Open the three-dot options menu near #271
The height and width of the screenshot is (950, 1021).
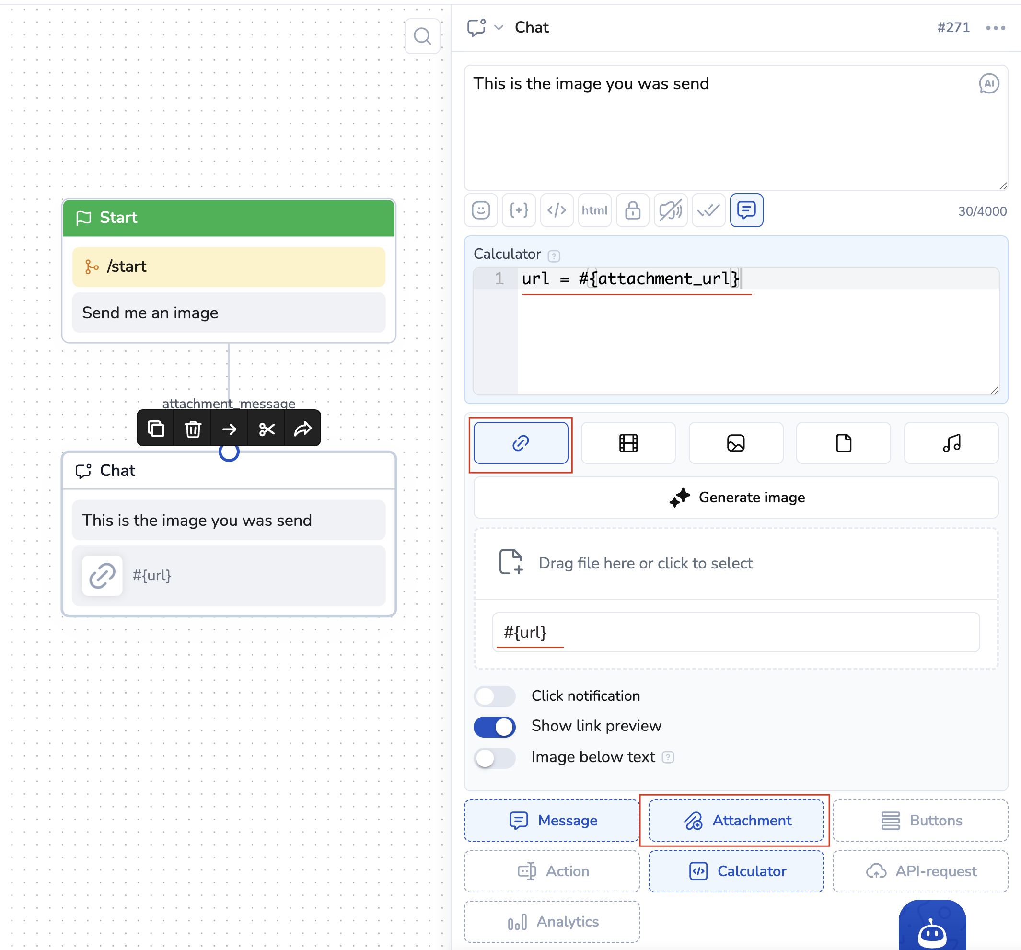point(995,28)
